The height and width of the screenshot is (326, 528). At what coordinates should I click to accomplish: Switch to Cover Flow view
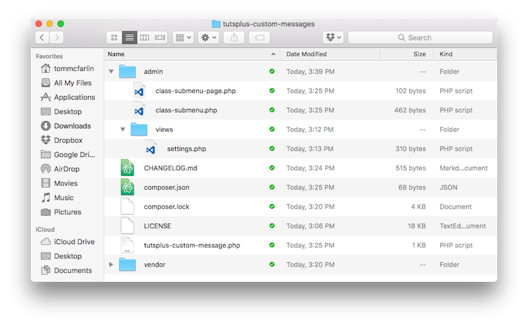[160, 37]
